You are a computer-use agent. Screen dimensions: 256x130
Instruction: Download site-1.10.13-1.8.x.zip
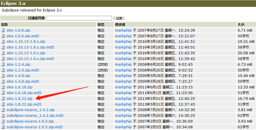[x=26, y=42]
